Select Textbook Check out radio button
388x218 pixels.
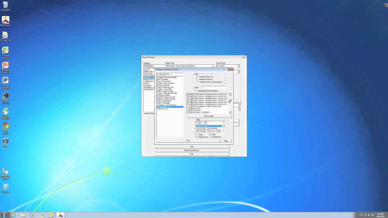197,77
